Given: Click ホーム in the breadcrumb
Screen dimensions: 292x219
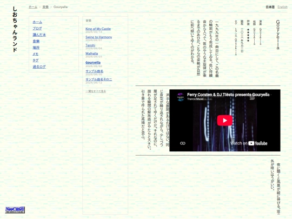Looking at the screenshot, I should click(x=33, y=7).
